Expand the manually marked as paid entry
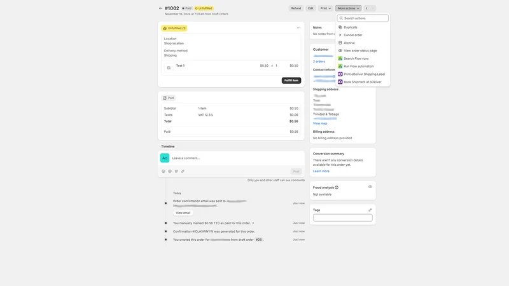The width and height of the screenshot is (509, 286). click(213, 223)
